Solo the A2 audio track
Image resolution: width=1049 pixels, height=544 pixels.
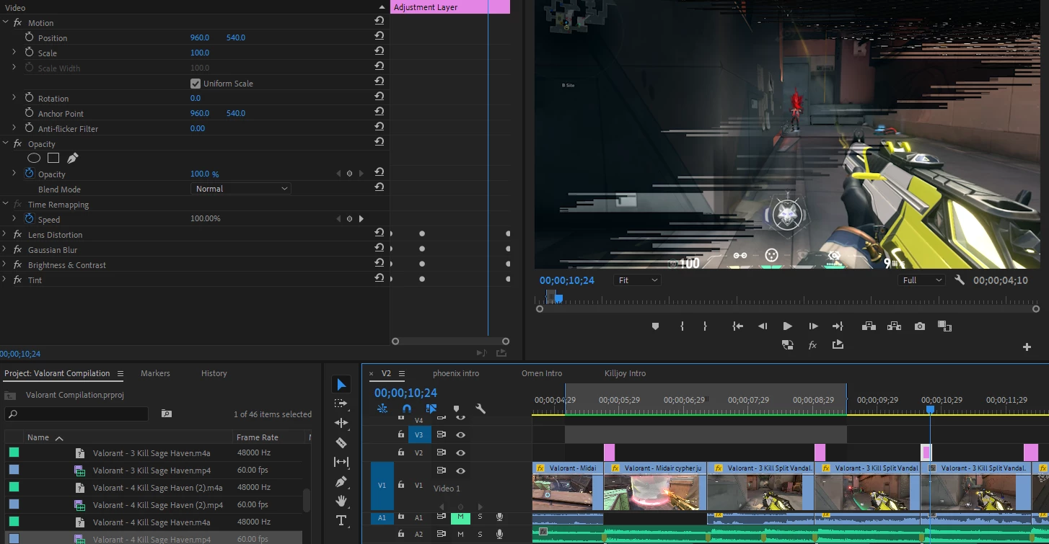click(x=480, y=535)
